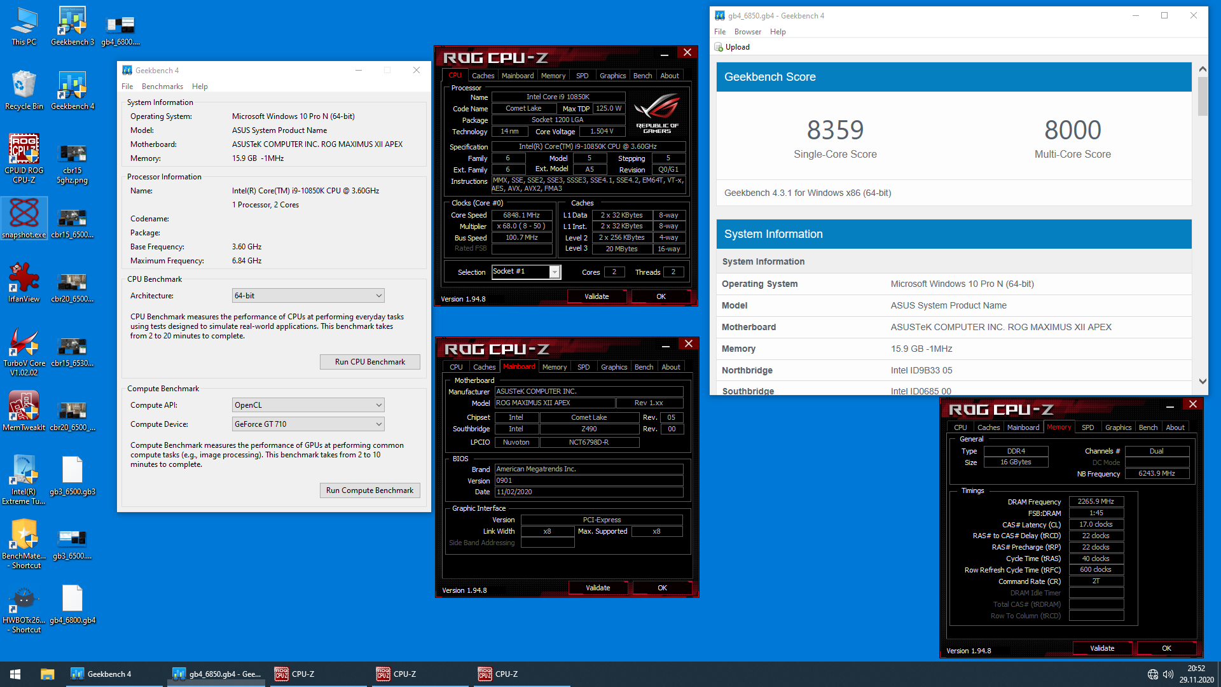Image resolution: width=1221 pixels, height=687 pixels.
Task: Click Run Compute Benchmark button
Action: coord(369,490)
